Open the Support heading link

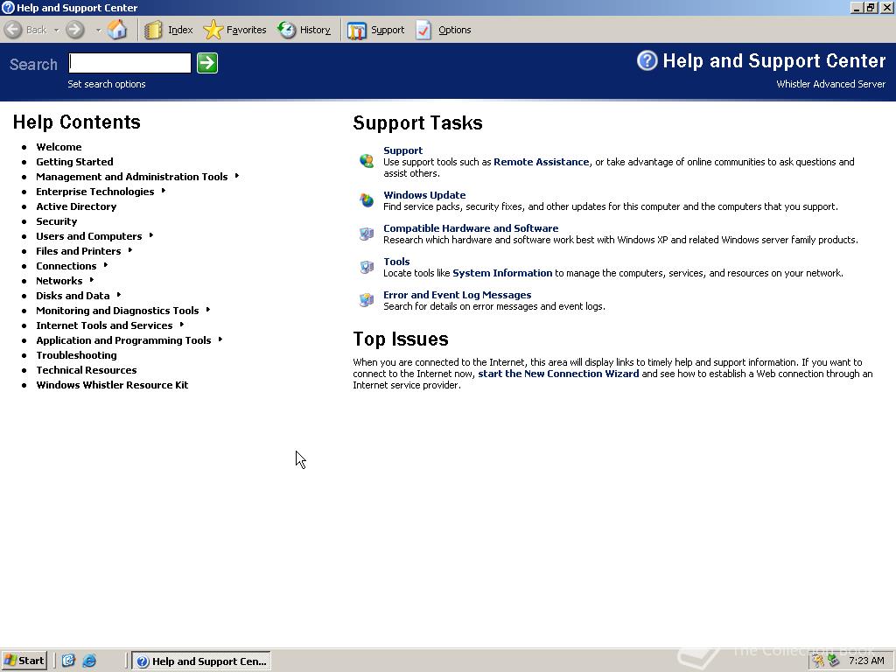[x=402, y=150]
